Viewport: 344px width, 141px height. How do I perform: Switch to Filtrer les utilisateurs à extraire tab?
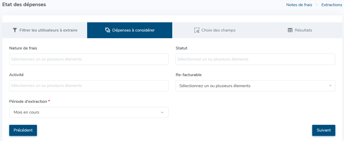[x=45, y=30]
